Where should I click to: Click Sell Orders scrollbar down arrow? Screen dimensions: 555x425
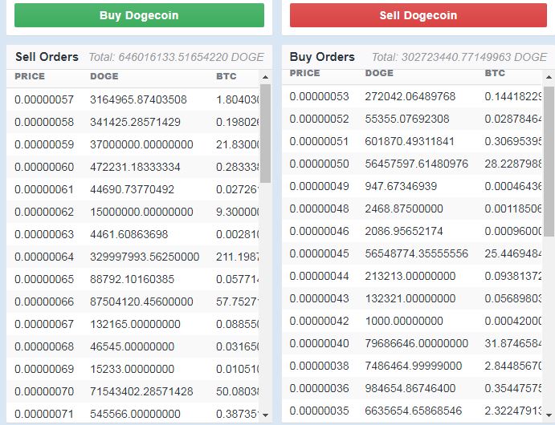265,415
